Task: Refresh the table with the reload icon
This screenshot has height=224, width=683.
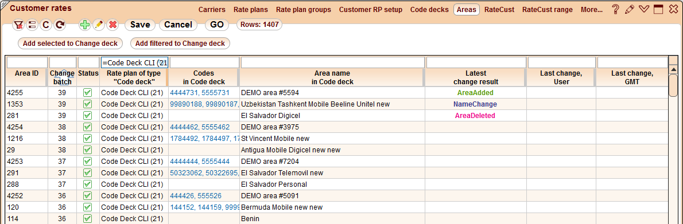Action: click(x=60, y=25)
